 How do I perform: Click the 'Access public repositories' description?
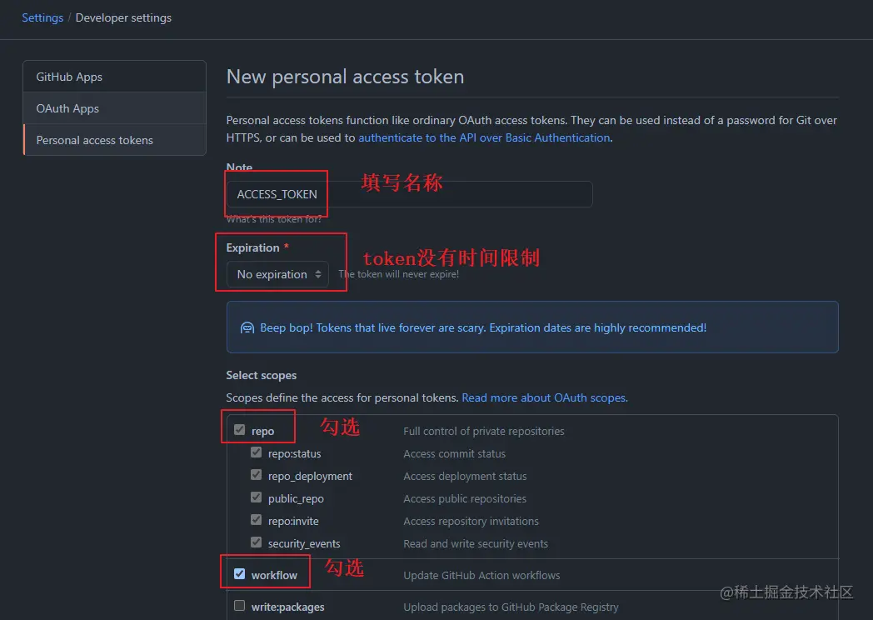coord(465,498)
